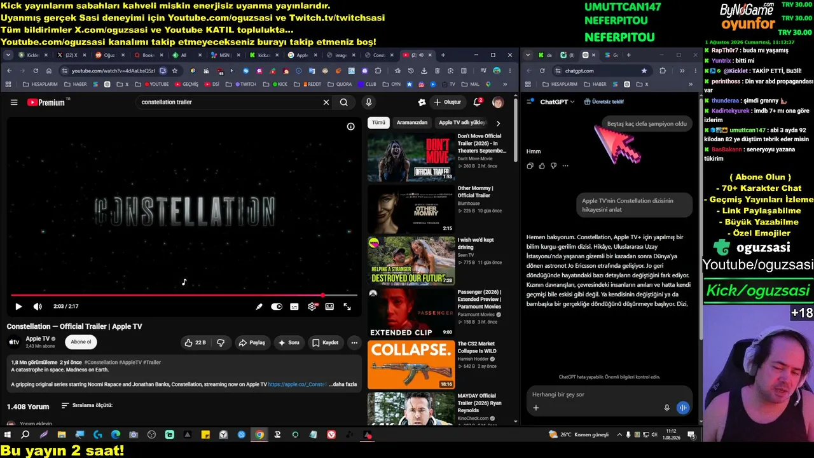Image resolution: width=814 pixels, height=458 pixels.
Task: Open the apple.co link in description
Action: (297, 385)
